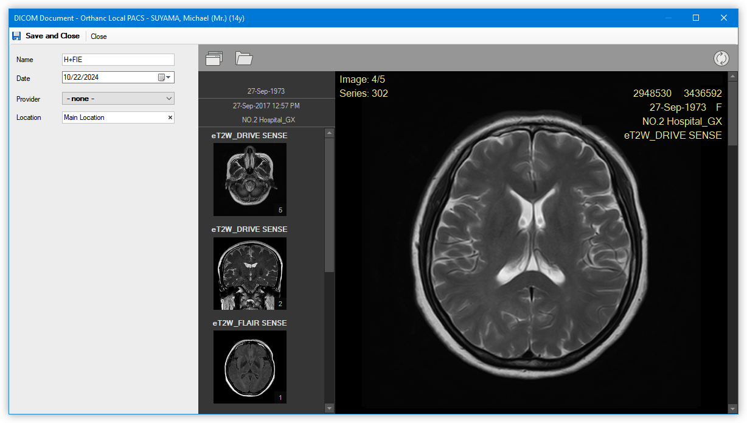This screenshot has height=423, width=747.
Task: Select the eT2W_DRIVE SENSE axial series thumbnail
Action: (249, 179)
